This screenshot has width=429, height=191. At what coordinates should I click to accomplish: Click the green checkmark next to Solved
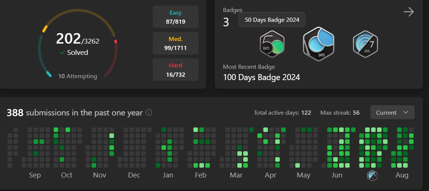pyautogui.click(x=62, y=53)
